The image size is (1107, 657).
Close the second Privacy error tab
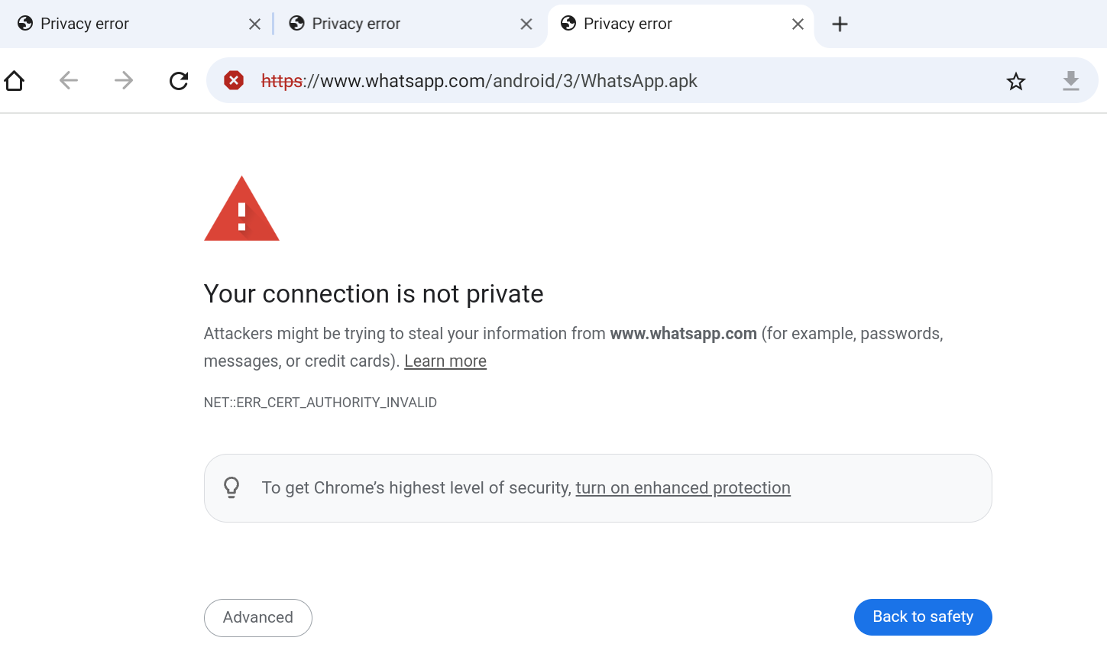pyautogui.click(x=526, y=24)
